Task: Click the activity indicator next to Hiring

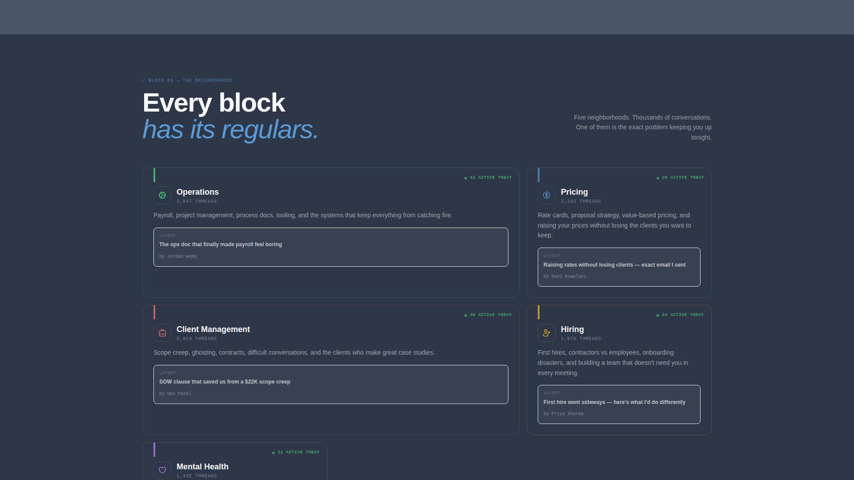Action: coord(658,315)
